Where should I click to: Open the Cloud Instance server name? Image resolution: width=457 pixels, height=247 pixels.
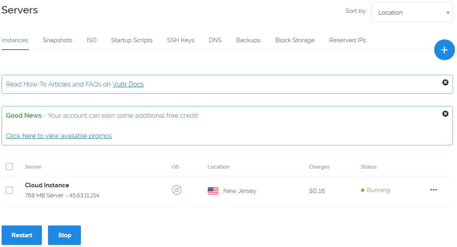47,185
